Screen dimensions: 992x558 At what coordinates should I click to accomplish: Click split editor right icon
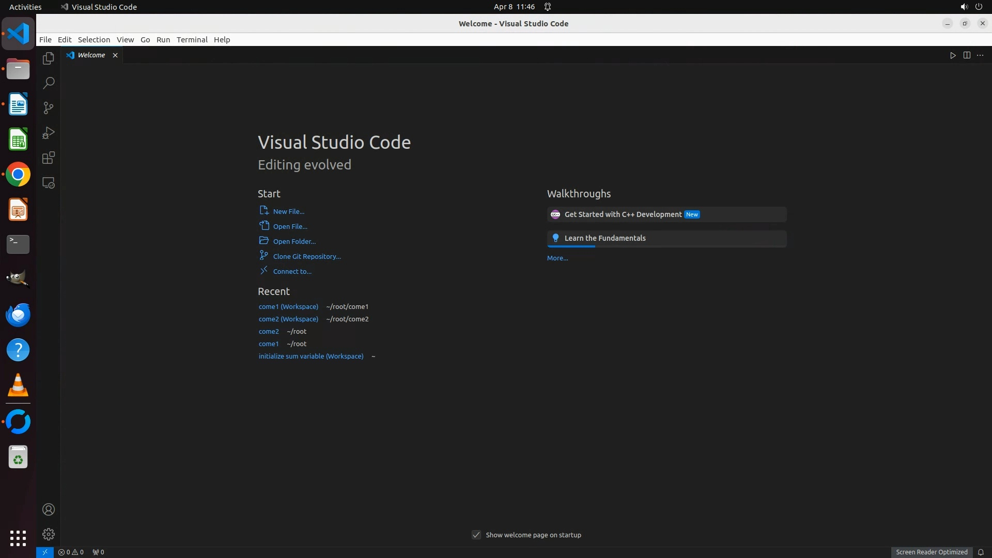tap(967, 55)
